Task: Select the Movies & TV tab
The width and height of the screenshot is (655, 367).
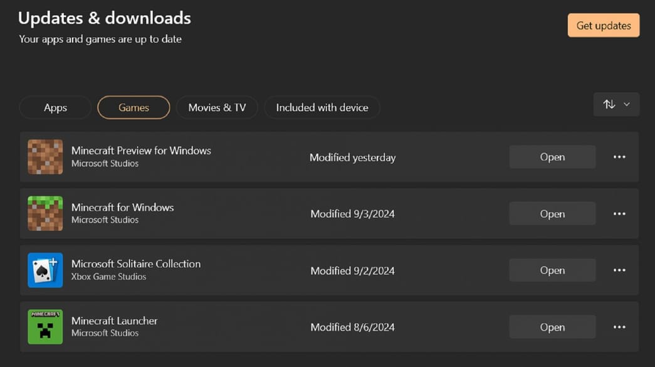Action: coord(216,107)
